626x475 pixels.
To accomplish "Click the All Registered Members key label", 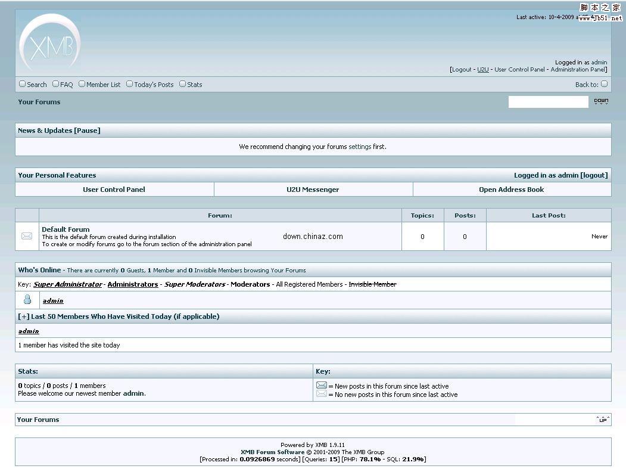I will coord(309,284).
